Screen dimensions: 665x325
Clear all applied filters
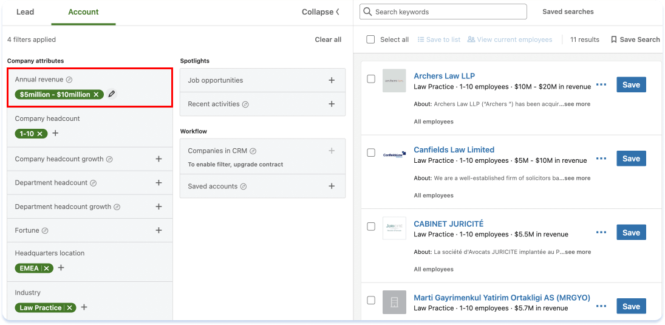[x=328, y=39]
